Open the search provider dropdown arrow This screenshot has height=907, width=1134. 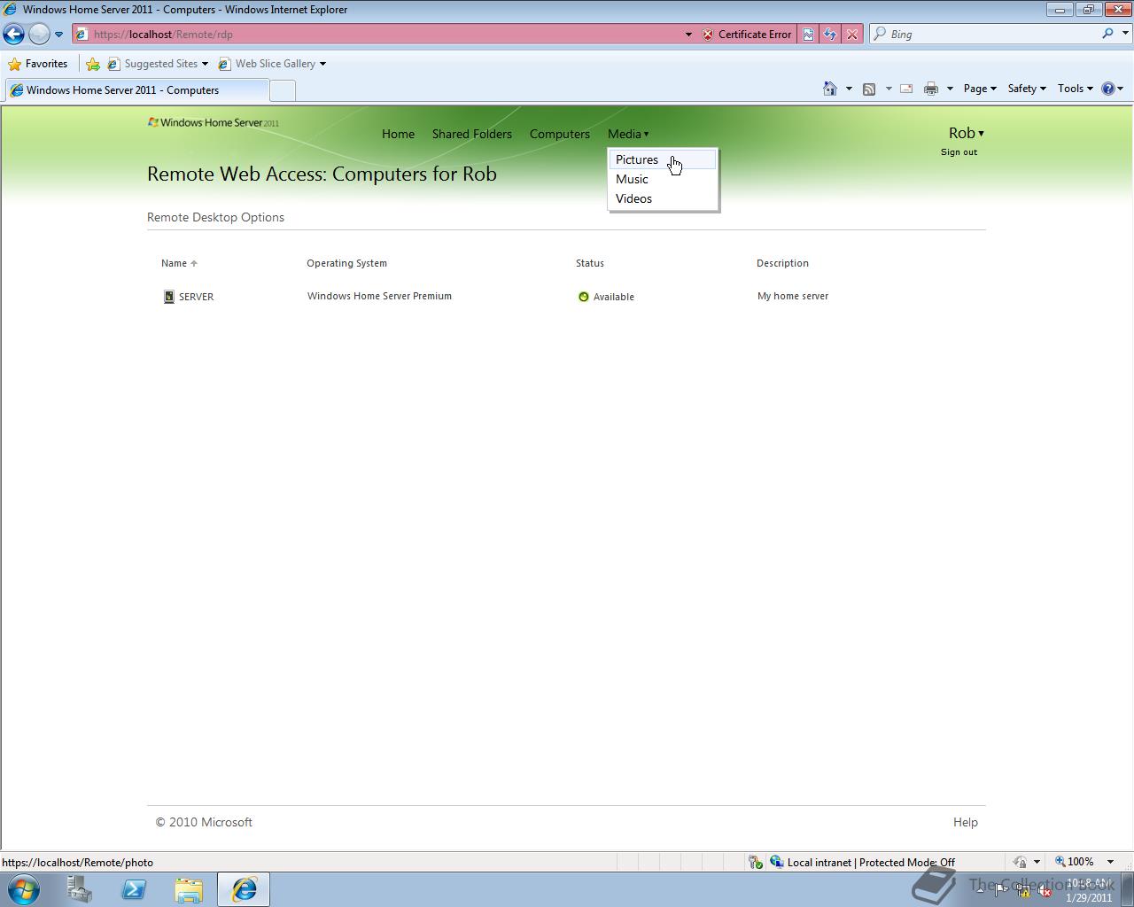click(1126, 35)
